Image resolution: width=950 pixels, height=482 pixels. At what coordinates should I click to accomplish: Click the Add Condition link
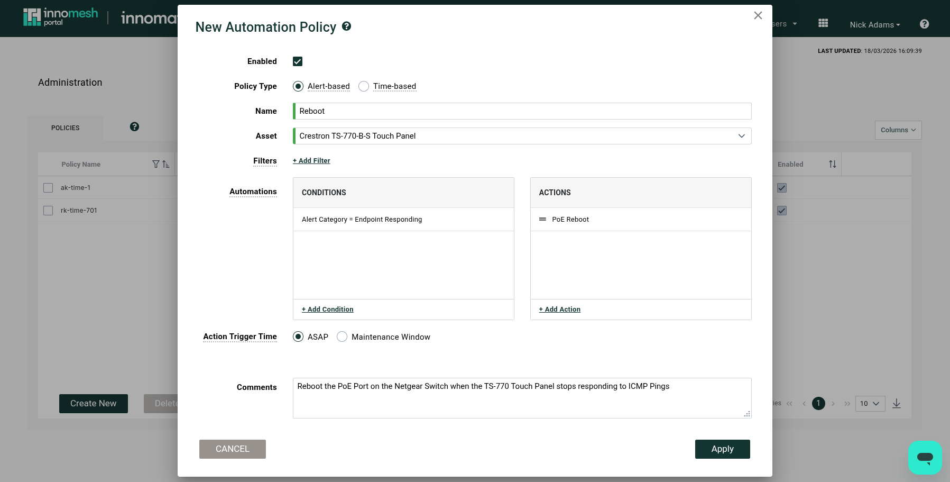[x=327, y=310]
